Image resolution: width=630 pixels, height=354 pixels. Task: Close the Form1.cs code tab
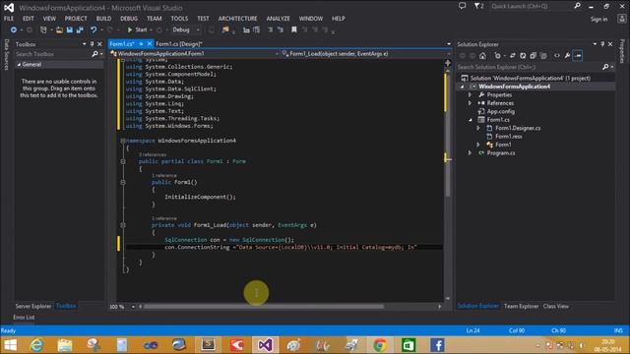(x=150, y=43)
